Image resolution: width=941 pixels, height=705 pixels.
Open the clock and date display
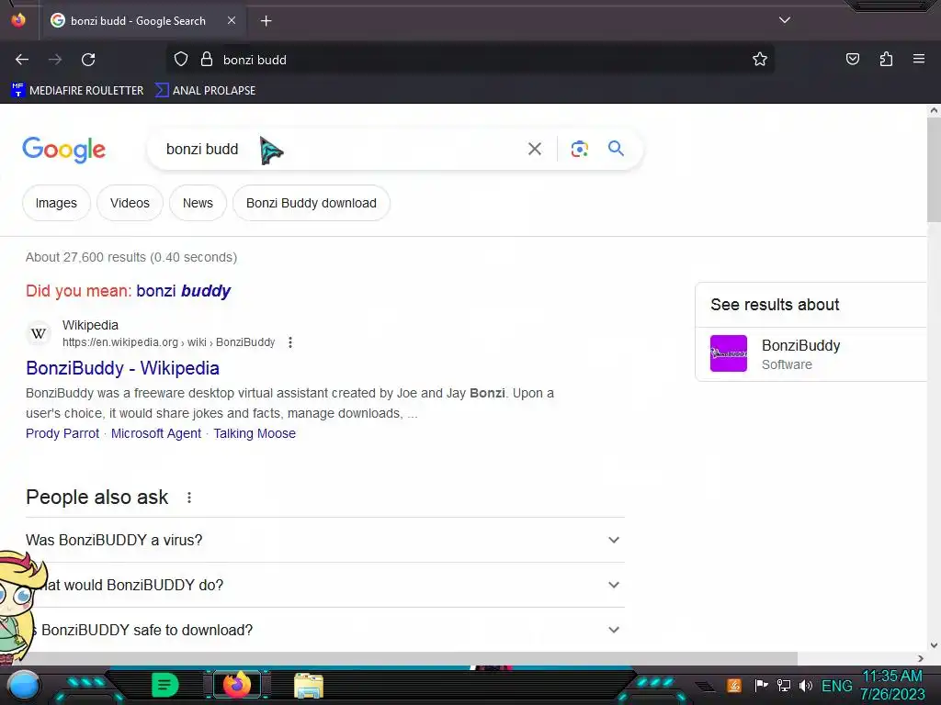[892, 685]
